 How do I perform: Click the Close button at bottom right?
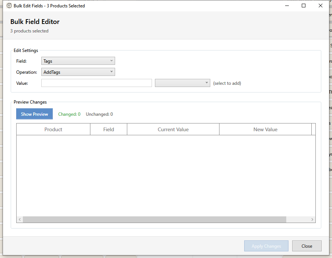[x=307, y=246]
